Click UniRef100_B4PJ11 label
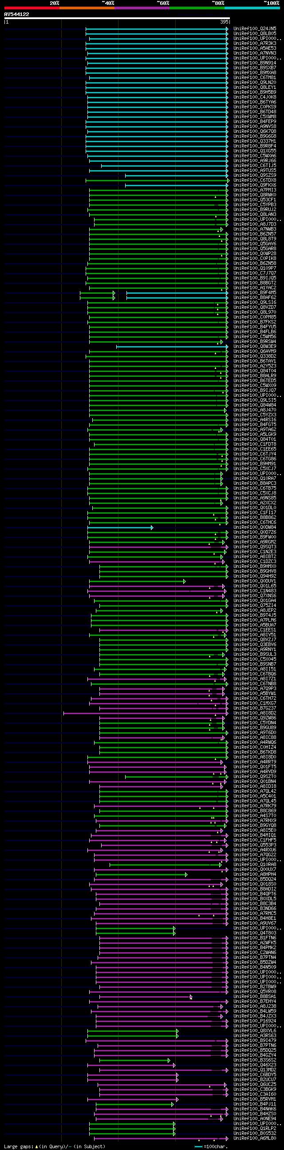This screenshot has width=284, height=1150. pos(255,1104)
